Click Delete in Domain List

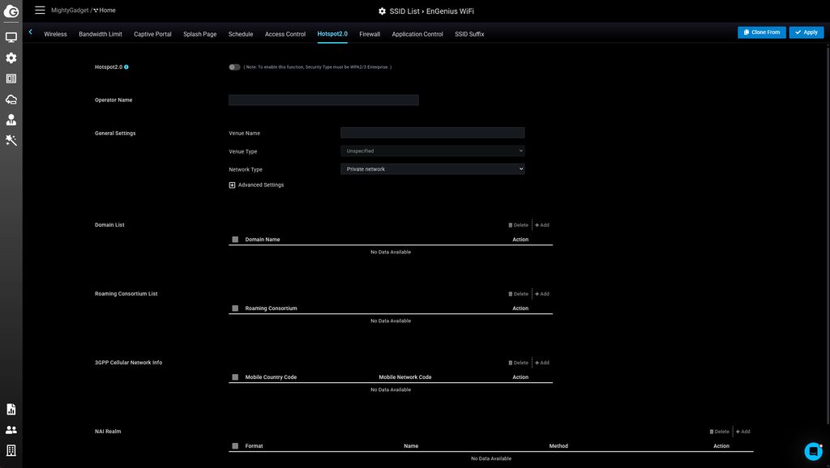click(x=518, y=225)
